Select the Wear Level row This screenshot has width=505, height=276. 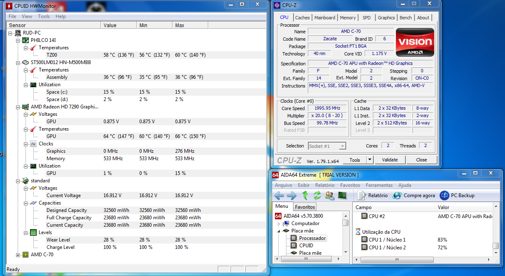coord(136,240)
